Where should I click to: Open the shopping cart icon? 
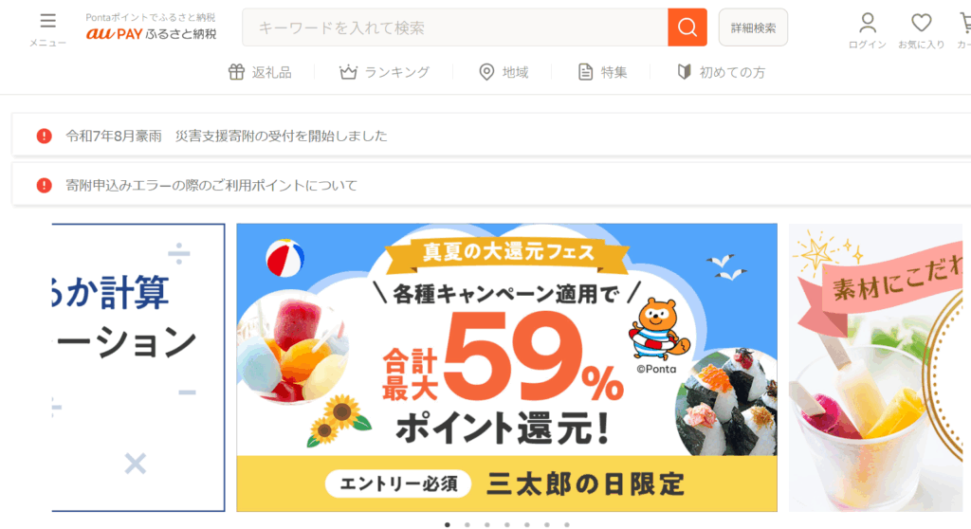click(x=964, y=31)
